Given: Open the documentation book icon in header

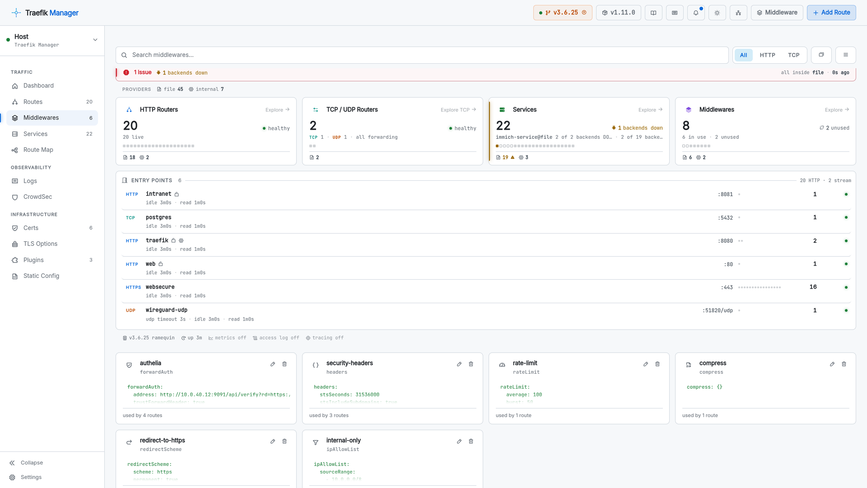Looking at the screenshot, I should (653, 13).
